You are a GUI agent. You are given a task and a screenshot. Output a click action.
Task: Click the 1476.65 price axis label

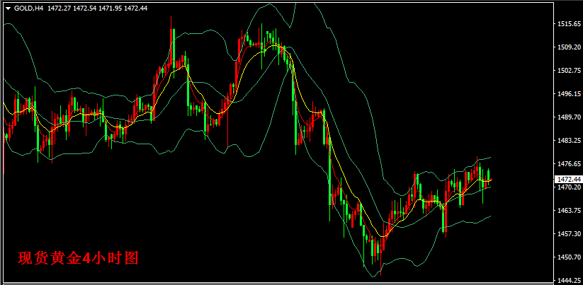[x=570, y=164]
